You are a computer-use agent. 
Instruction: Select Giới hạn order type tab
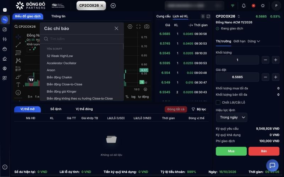[239, 41]
